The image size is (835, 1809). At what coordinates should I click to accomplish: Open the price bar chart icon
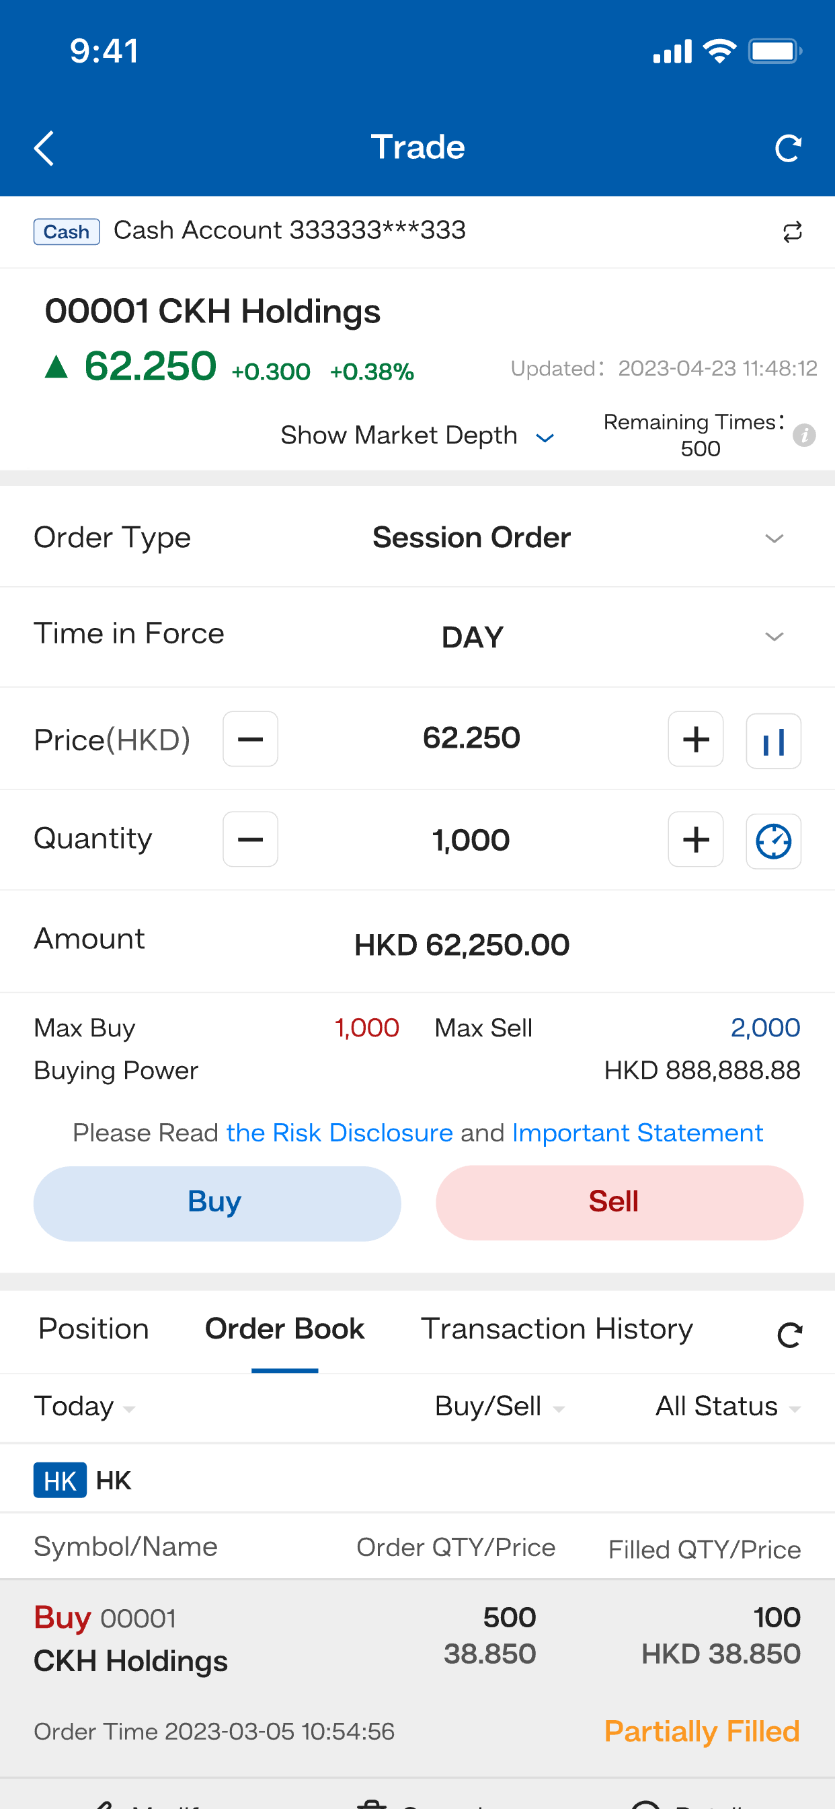(773, 741)
